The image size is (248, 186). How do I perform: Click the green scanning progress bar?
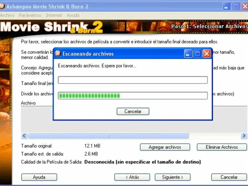[133, 95]
